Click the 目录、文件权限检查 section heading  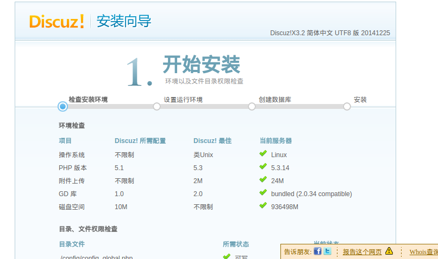(88, 229)
